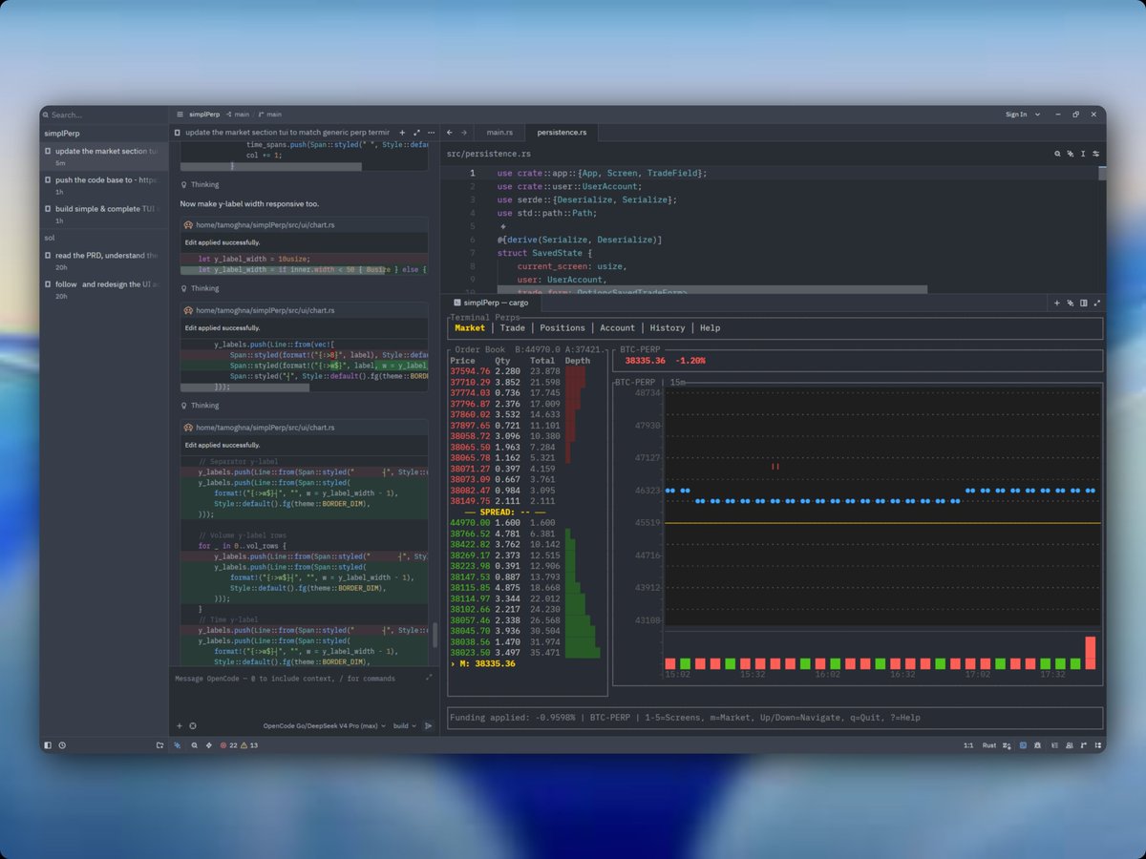
Task: Select the persistence.rs tab
Action: click(x=562, y=133)
